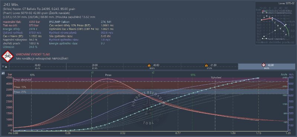Click the skull high-pressure warning icon
Image resolution: width=297 pixels, height=137 pixels.
point(7,56)
